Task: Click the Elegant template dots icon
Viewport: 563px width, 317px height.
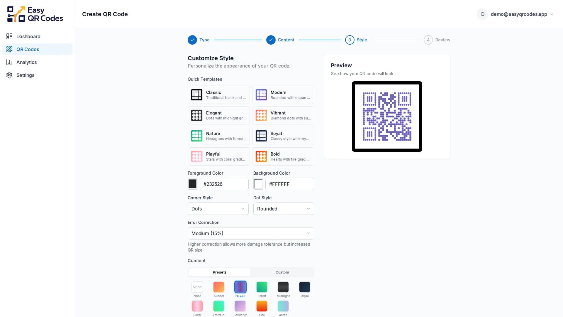Action: coord(197,115)
